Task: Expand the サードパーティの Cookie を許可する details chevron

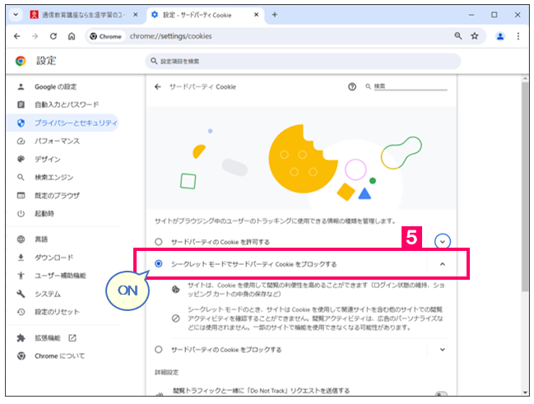Action: [443, 241]
